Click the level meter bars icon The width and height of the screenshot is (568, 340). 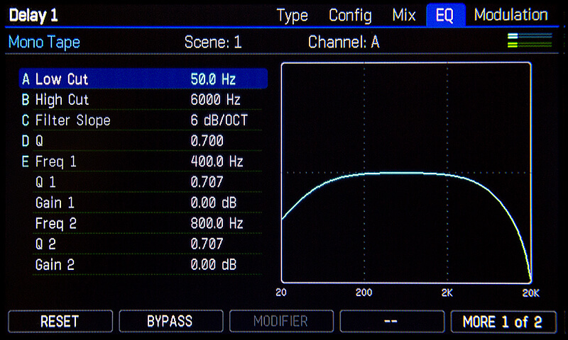point(530,41)
